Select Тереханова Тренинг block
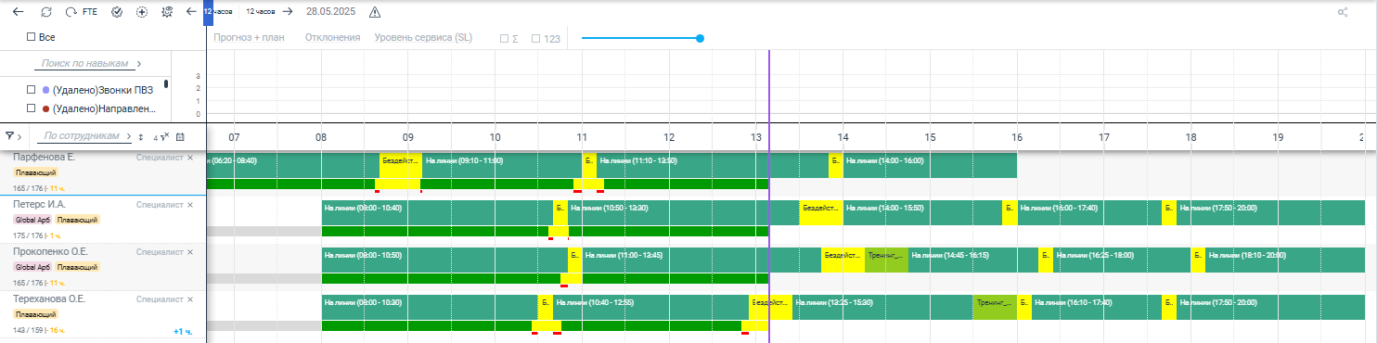 pyautogui.click(x=995, y=307)
